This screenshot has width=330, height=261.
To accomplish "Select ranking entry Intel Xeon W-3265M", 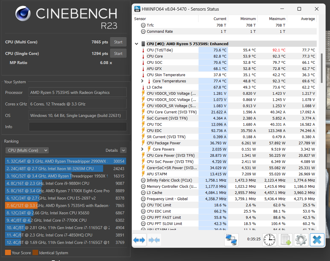I will 66,169.
